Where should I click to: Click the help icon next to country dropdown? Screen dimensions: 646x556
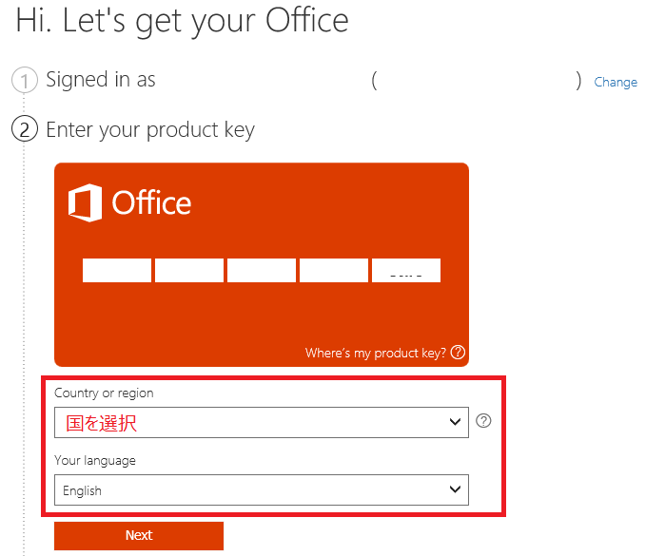click(483, 421)
